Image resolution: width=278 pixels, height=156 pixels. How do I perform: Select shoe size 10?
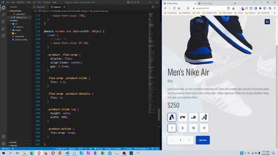[193, 128]
